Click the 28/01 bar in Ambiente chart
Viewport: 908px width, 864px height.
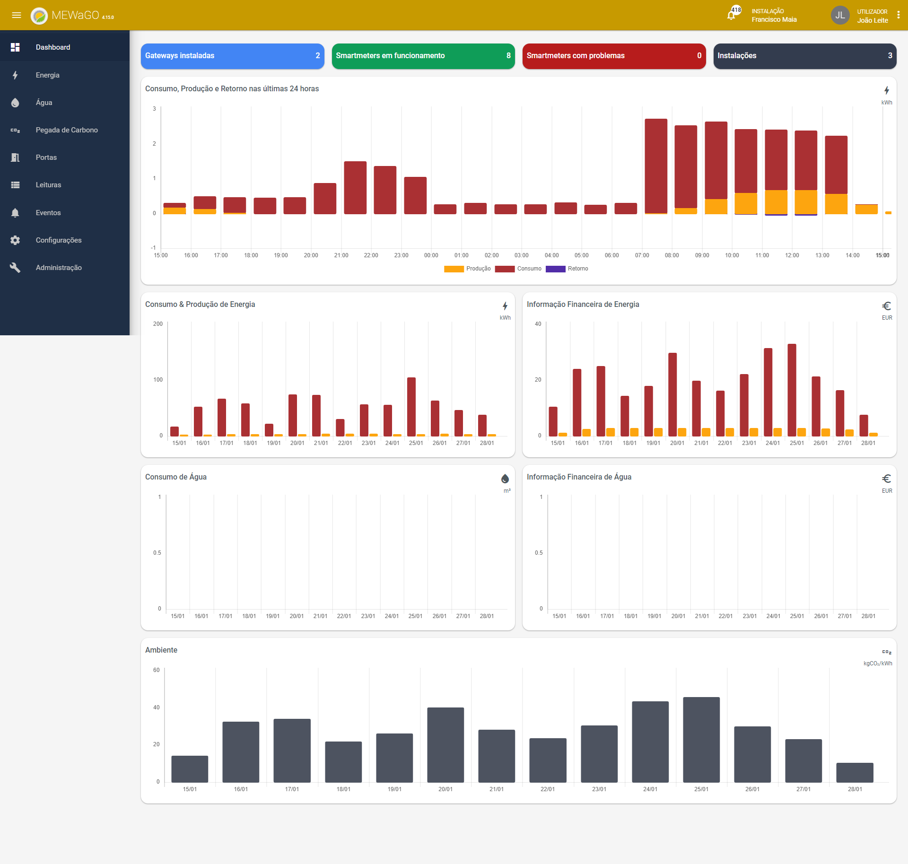coord(855,772)
